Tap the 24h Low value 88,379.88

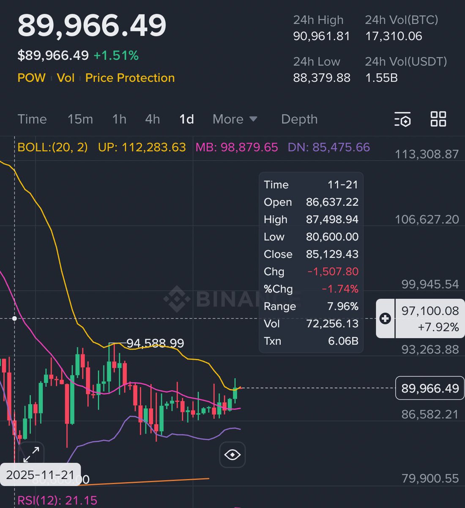coord(322,78)
